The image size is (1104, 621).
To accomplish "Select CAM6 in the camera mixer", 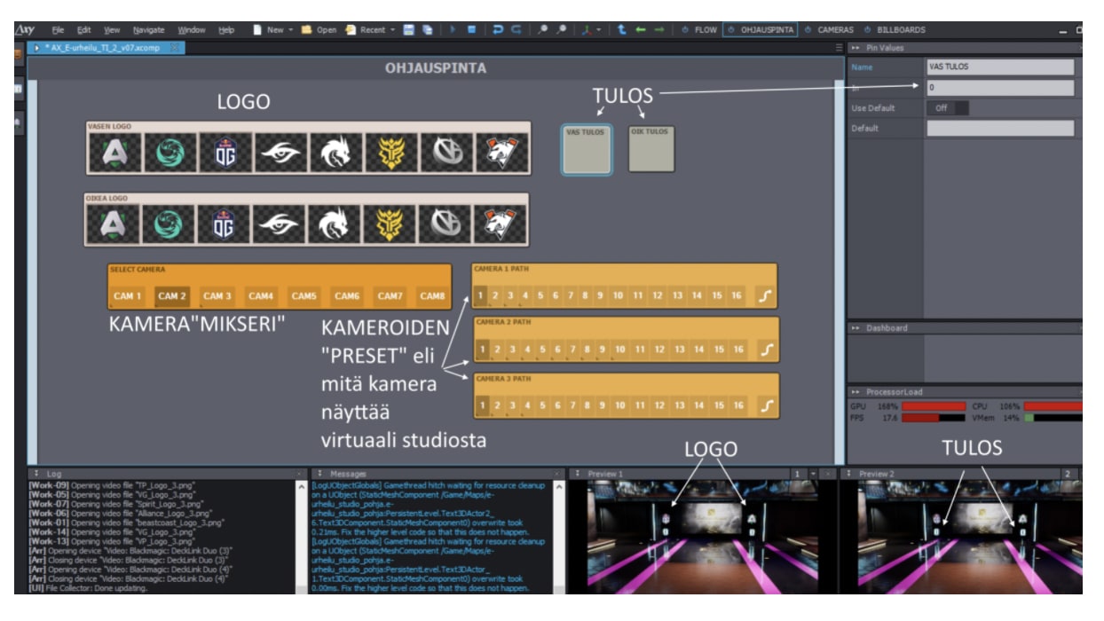I will point(347,295).
